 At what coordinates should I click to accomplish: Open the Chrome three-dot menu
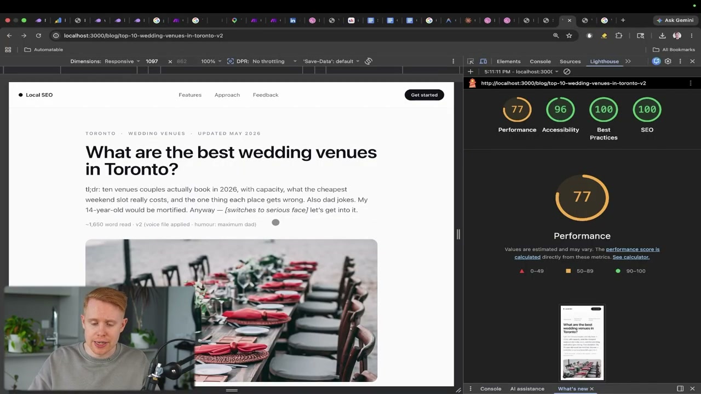tap(692, 36)
